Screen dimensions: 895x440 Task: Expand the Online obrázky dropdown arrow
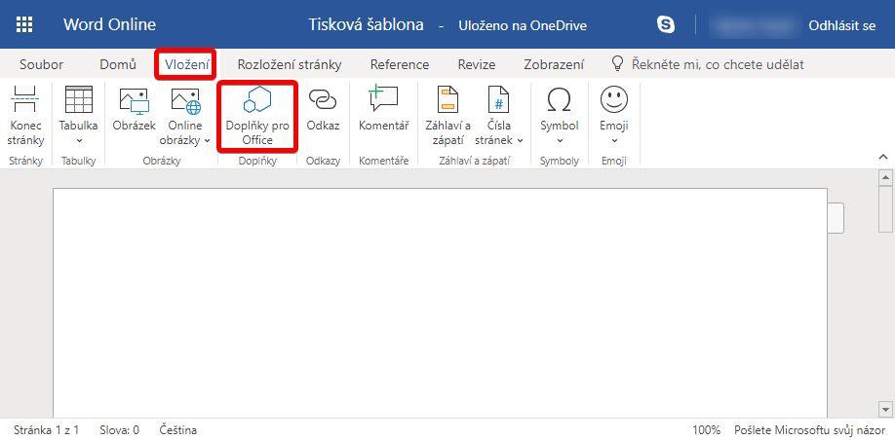pyautogui.click(x=208, y=140)
